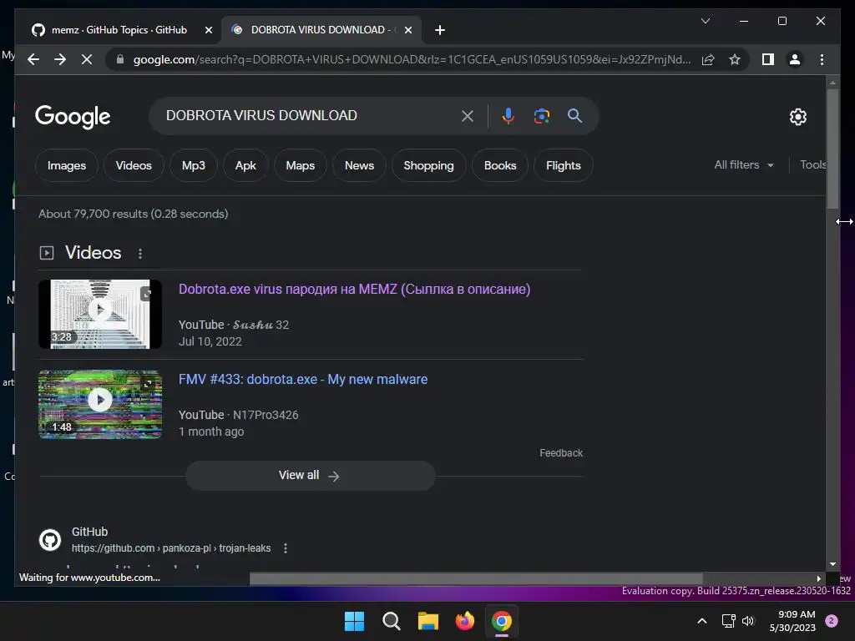Click the Chrome icon in the taskbar
Viewport: 855px width, 641px height.
click(502, 621)
